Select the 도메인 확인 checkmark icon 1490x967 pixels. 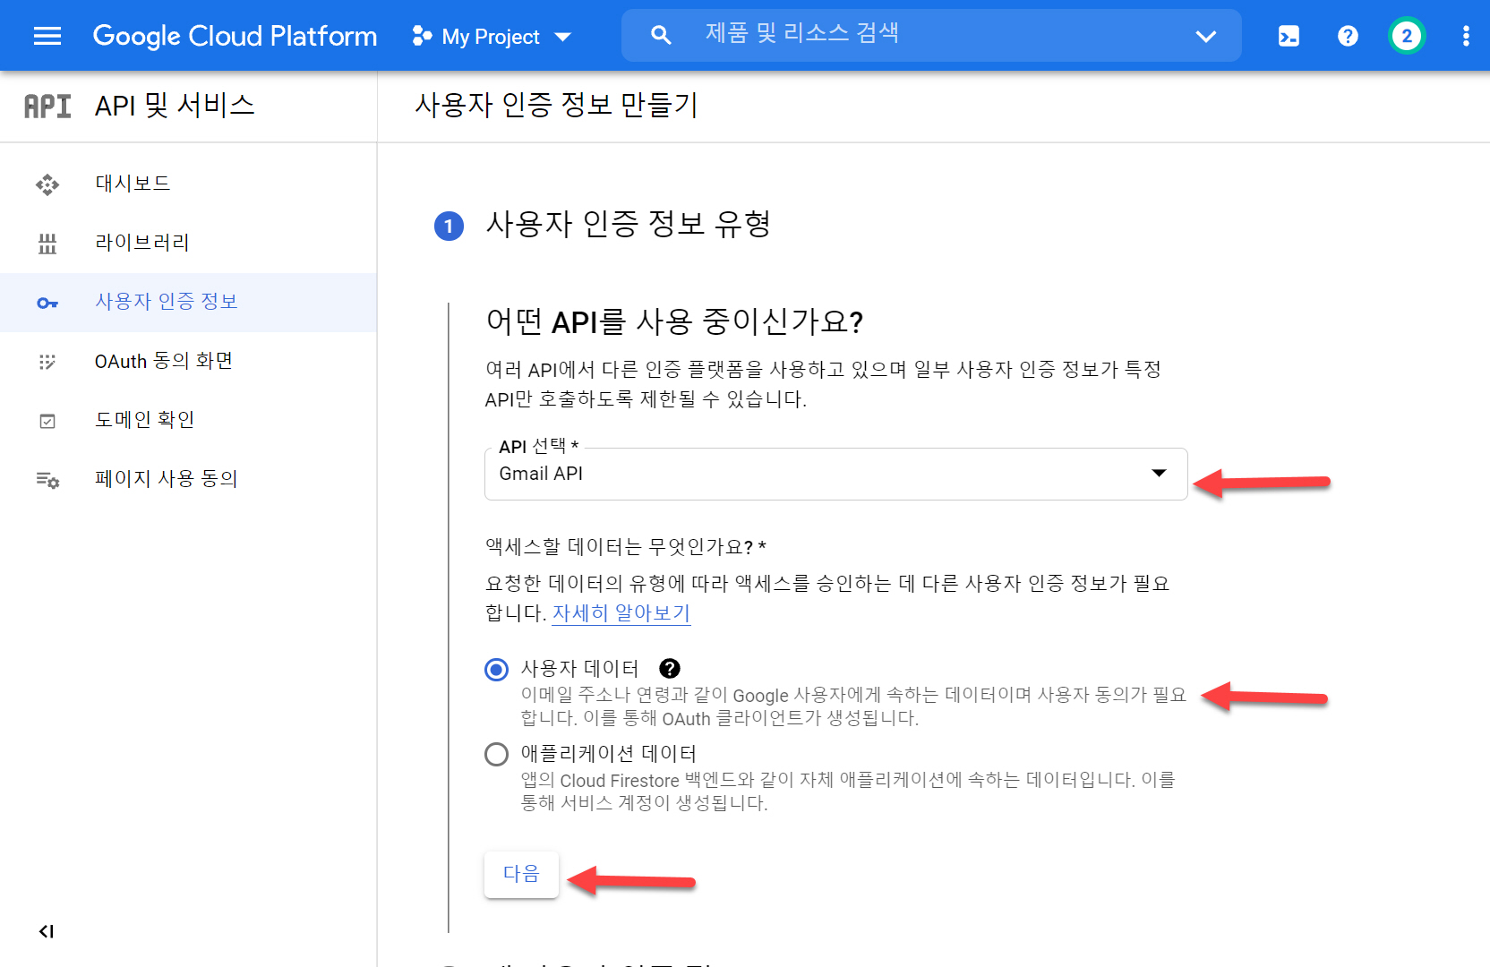click(x=47, y=420)
